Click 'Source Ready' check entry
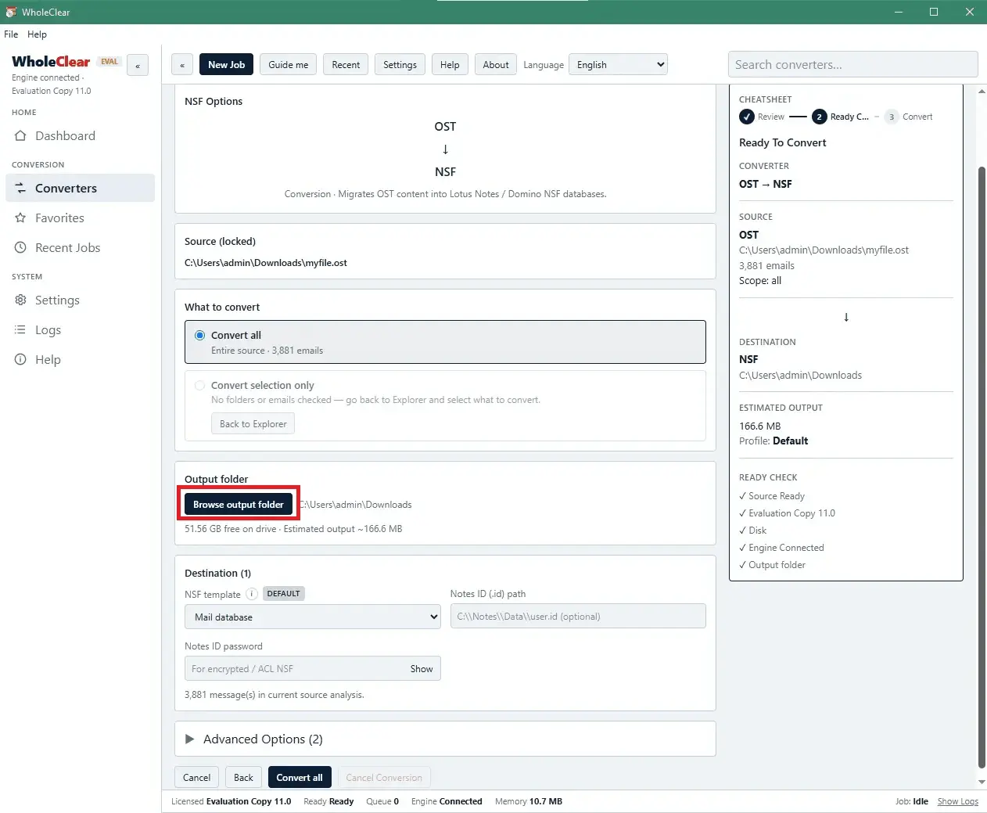The height and width of the screenshot is (813, 987). [772, 496]
